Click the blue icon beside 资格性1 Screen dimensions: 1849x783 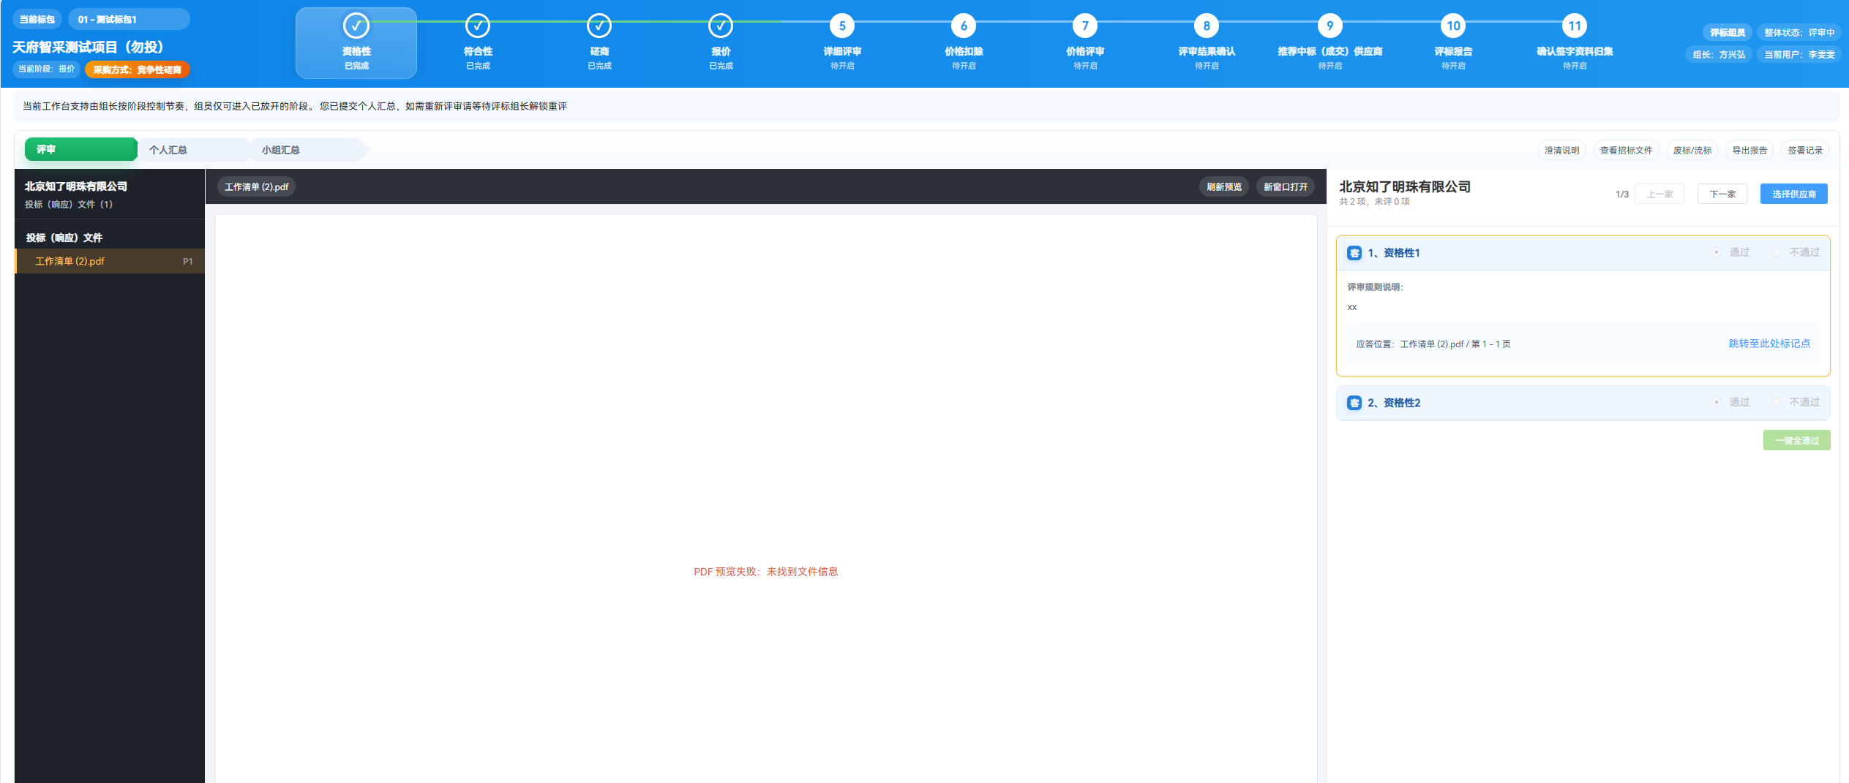[x=1354, y=253]
